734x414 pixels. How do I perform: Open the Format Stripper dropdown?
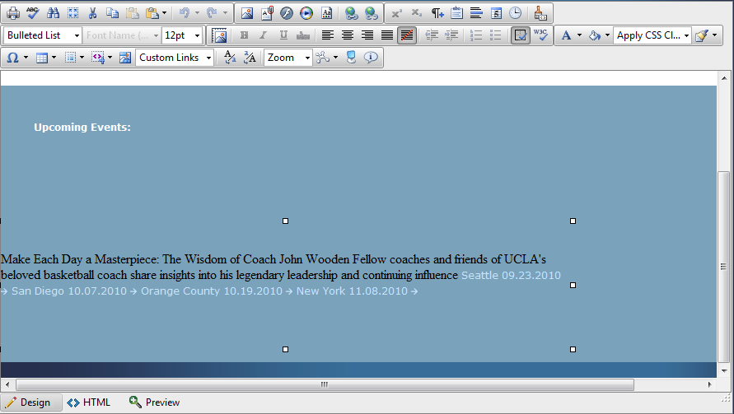[705, 35]
